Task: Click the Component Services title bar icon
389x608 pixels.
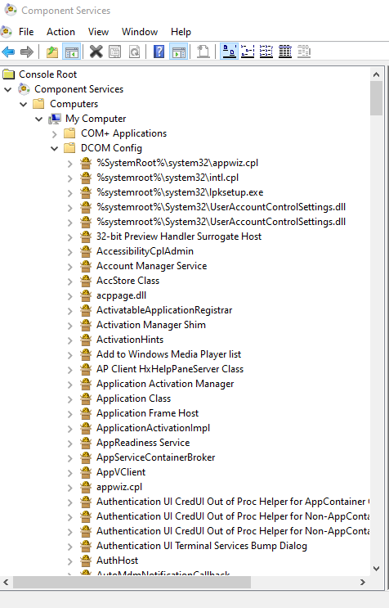Action: click(11, 10)
